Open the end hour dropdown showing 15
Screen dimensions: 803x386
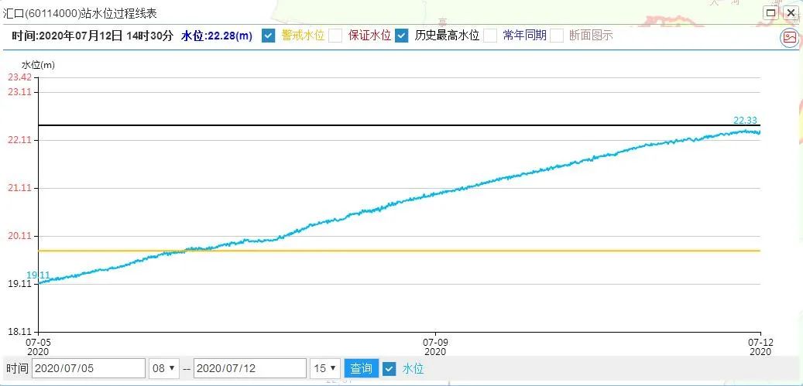point(324,368)
